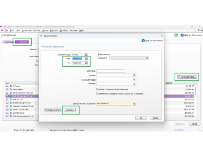Open the Window menu
Viewport: 203px width, 152px height.
pos(63,30)
